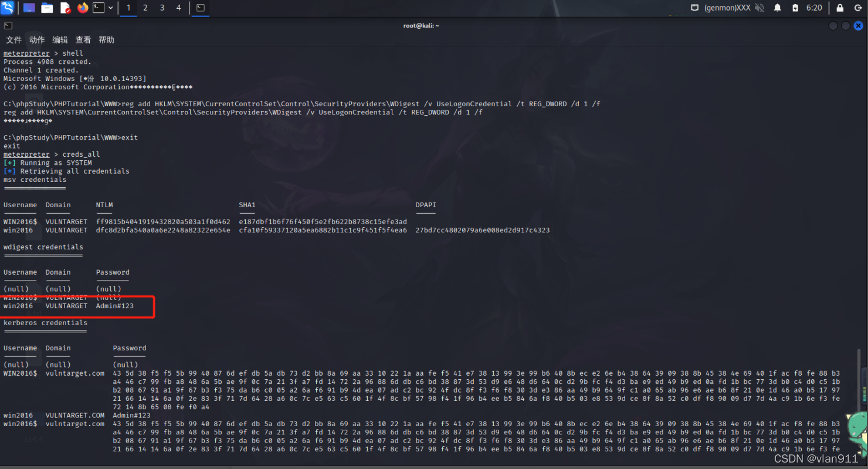Click the Microsoft Windows 10.0.14393 version line

pyautogui.click(x=75, y=79)
